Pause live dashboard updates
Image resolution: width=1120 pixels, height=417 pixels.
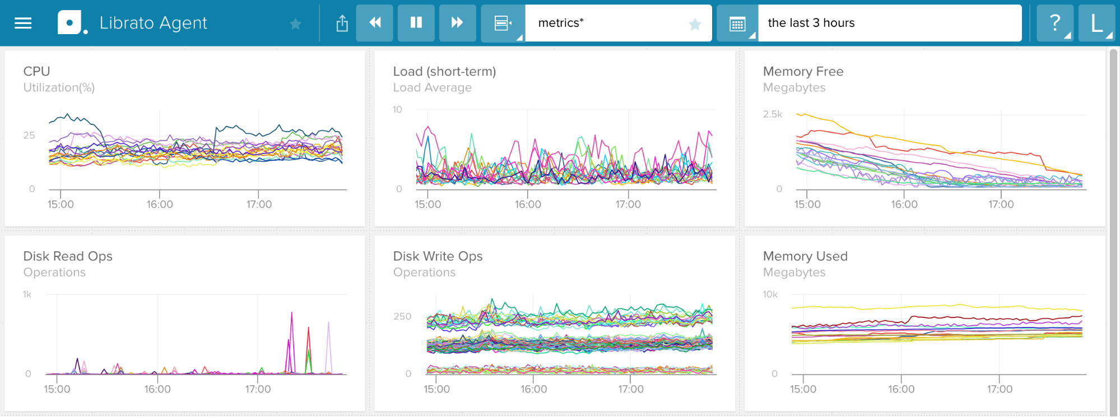[x=416, y=23]
